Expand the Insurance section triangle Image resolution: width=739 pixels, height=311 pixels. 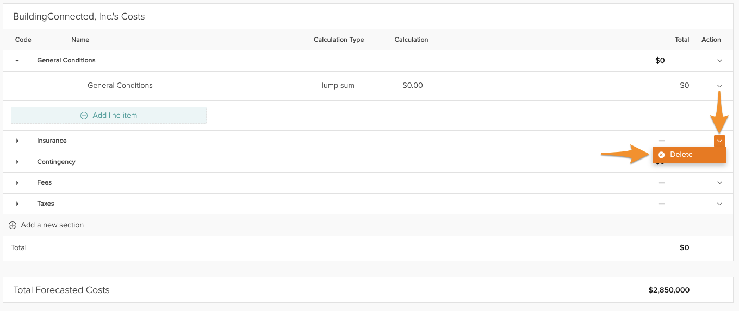pos(17,141)
